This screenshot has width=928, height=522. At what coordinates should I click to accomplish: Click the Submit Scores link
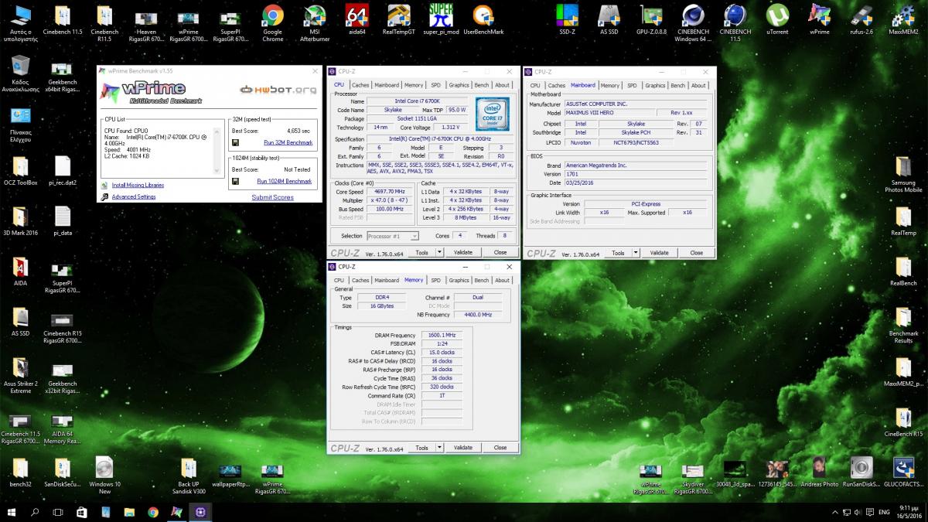click(x=272, y=197)
